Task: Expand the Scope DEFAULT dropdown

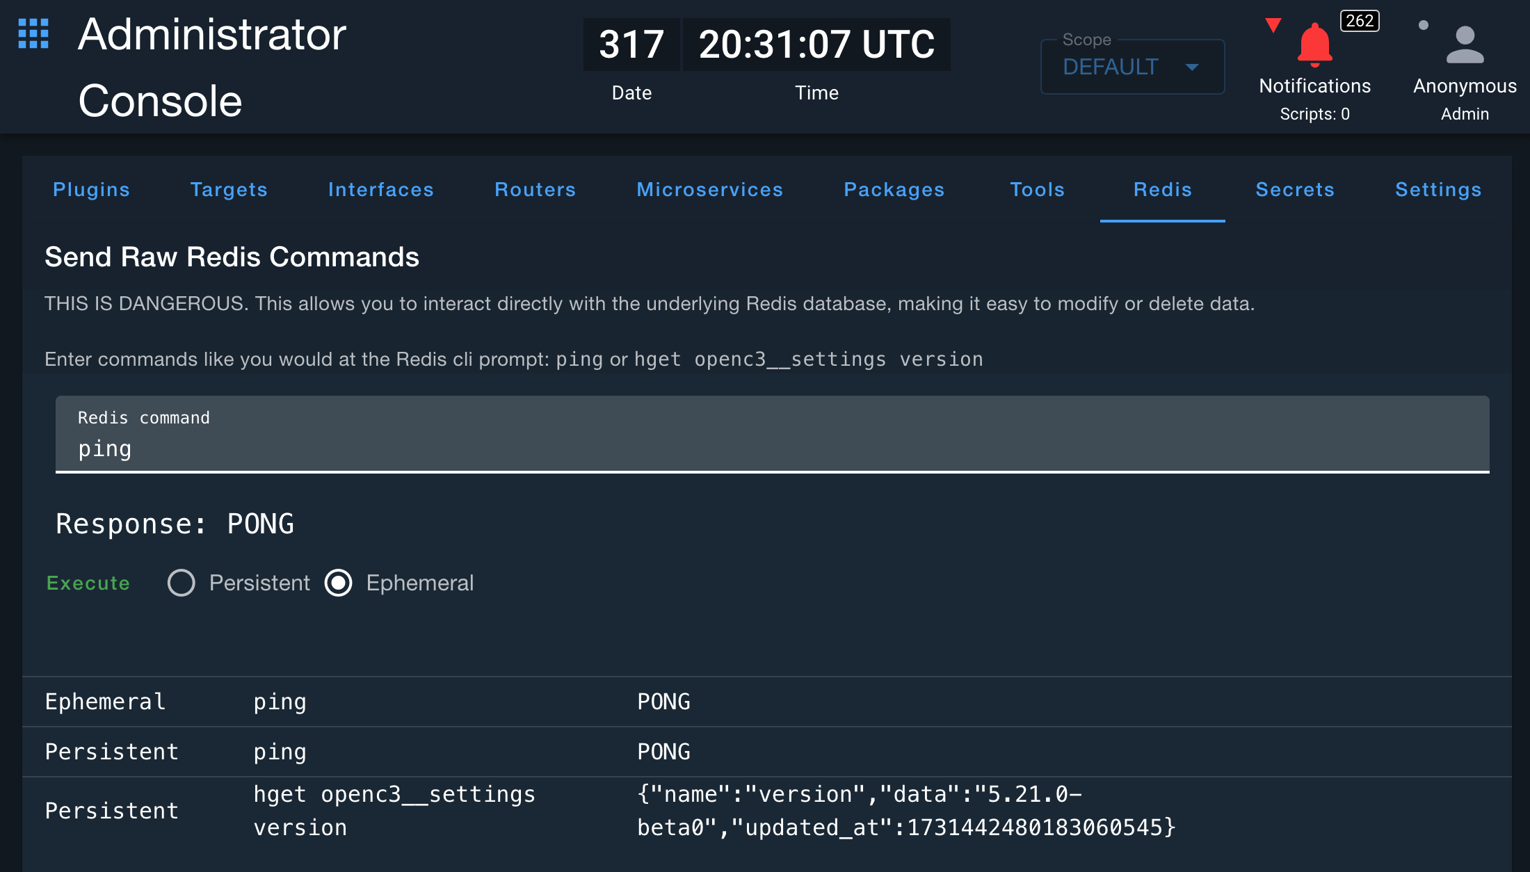Action: pyautogui.click(x=1132, y=67)
